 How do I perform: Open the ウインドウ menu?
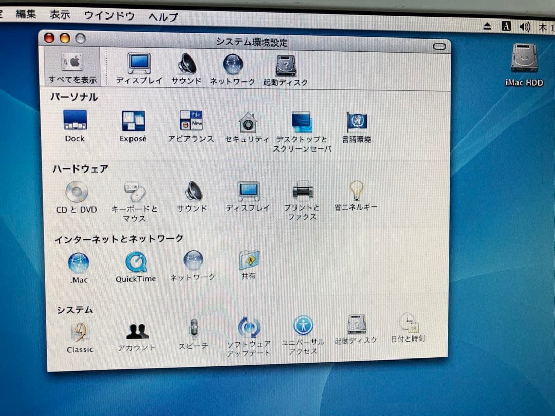coord(109,16)
